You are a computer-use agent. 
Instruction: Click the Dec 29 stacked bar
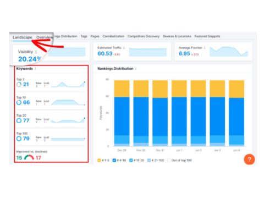click(122, 113)
